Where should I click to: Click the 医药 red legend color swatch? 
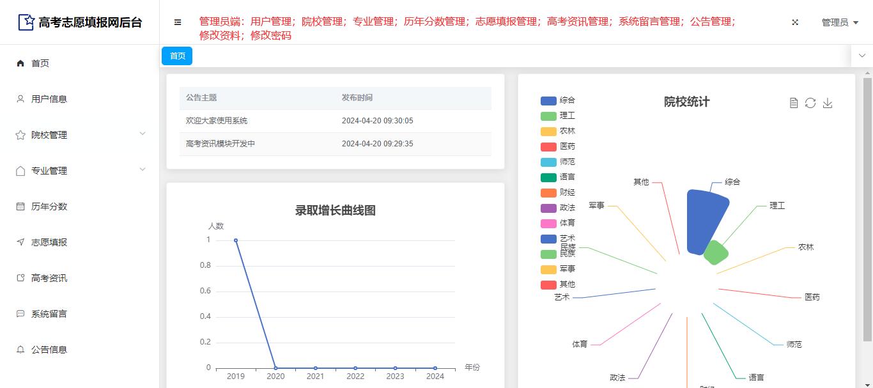548,146
